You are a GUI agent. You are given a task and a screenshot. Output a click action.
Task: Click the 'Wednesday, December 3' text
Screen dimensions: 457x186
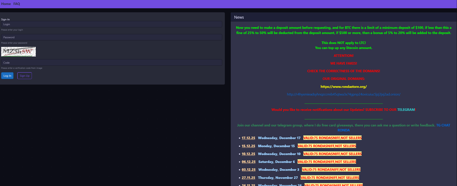point(279,170)
